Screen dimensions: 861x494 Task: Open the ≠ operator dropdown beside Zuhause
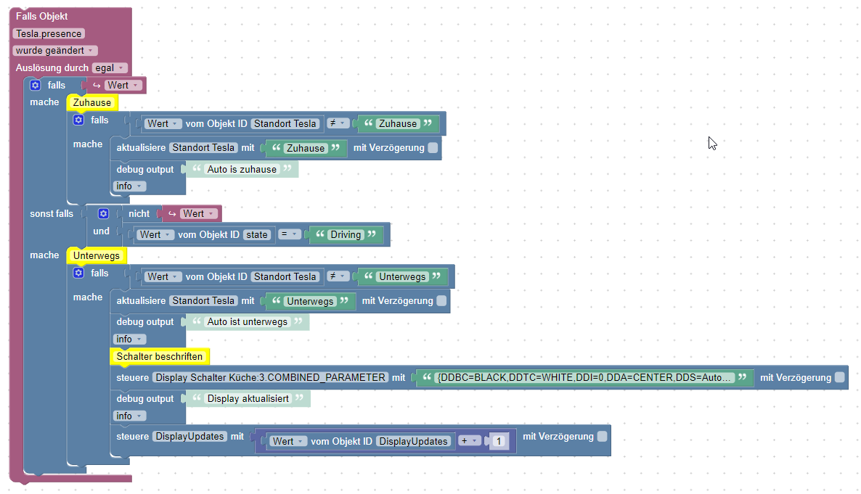pyautogui.click(x=338, y=123)
